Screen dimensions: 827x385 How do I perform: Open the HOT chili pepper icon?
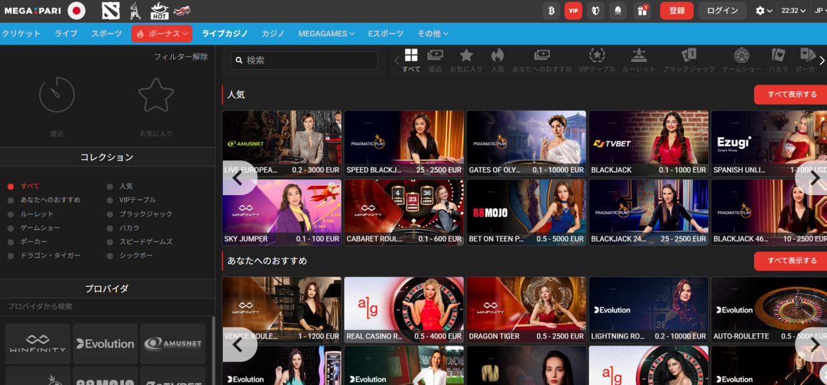[x=159, y=10]
